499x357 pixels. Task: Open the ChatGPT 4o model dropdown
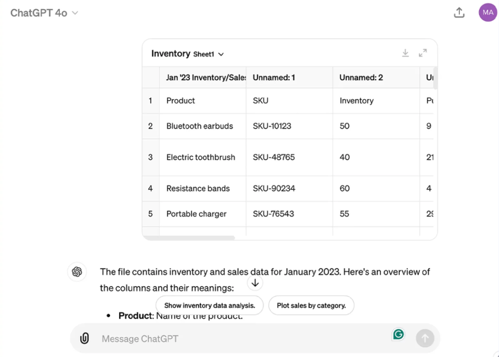click(44, 13)
